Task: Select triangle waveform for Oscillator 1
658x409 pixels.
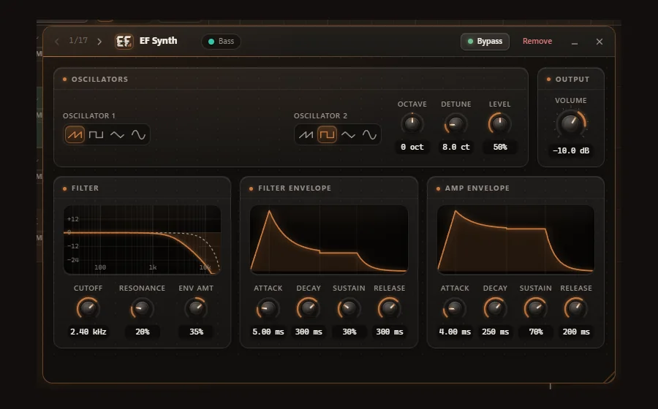Action: tap(117, 134)
